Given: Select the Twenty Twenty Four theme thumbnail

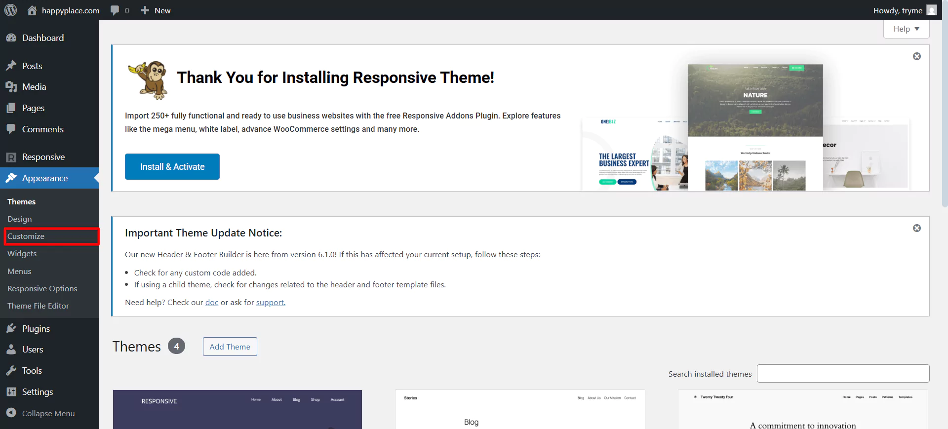Looking at the screenshot, I should 803,409.
